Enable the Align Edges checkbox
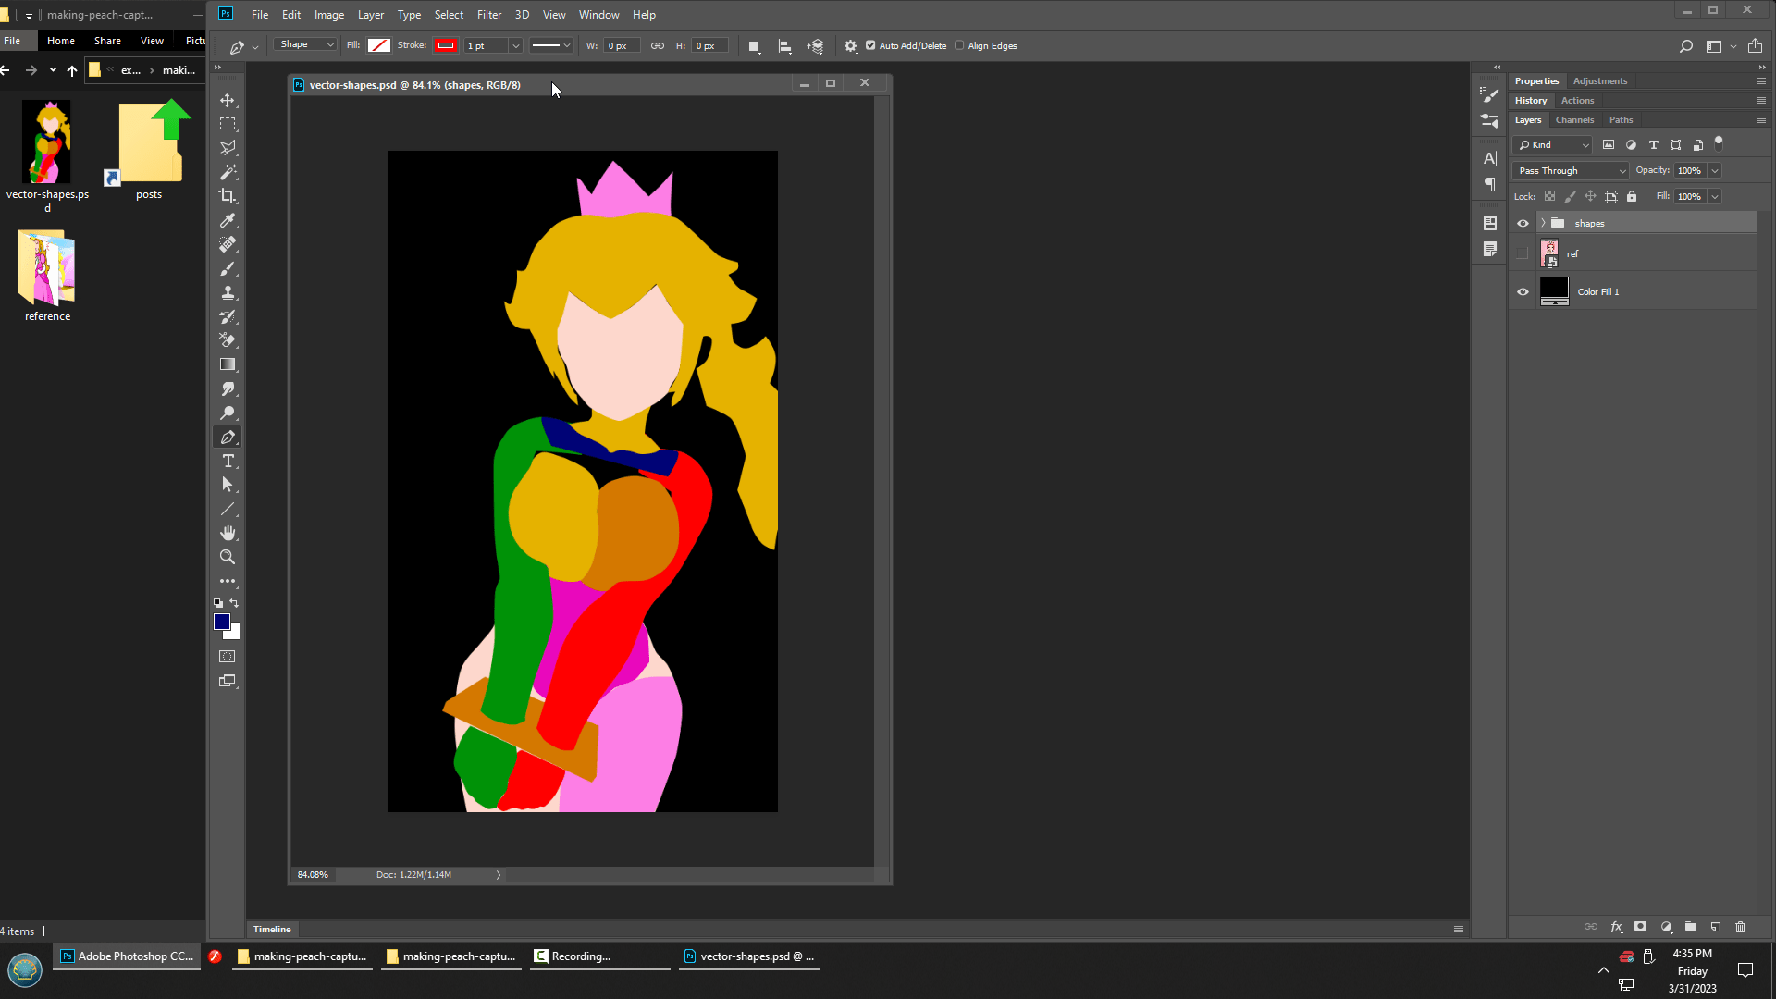 click(959, 45)
